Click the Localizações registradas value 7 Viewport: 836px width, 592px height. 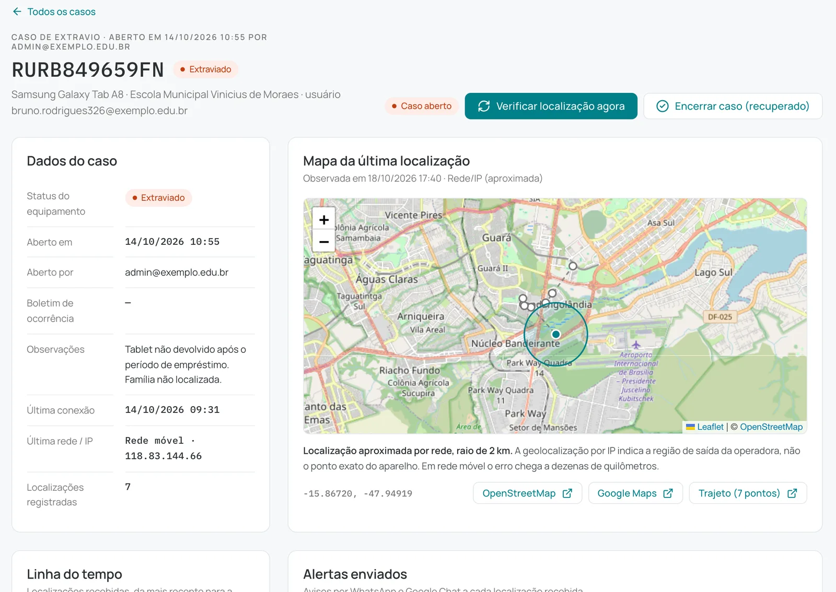[x=127, y=487]
